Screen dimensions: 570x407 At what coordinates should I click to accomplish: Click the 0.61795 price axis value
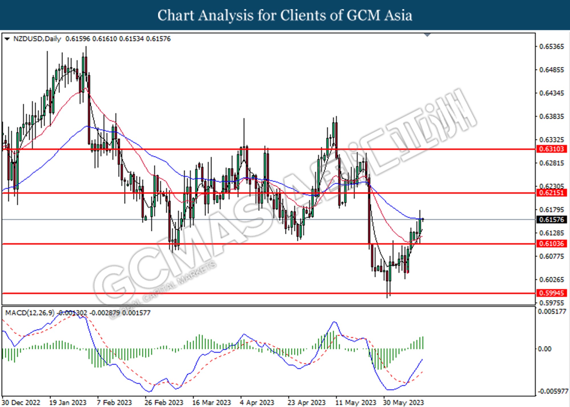point(551,210)
